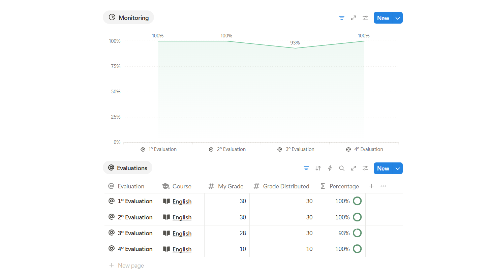Open sort options in Evaluations toolbar
This screenshot has height=277, width=488.
pos(318,168)
